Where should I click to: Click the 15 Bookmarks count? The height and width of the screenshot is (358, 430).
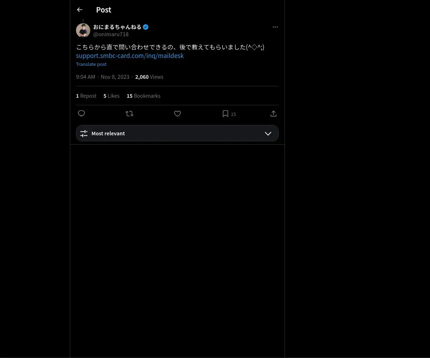pyautogui.click(x=143, y=96)
